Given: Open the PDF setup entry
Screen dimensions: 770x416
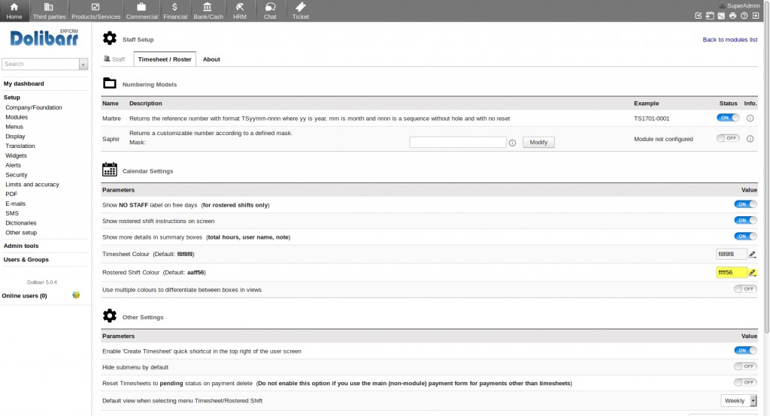Looking at the screenshot, I should [11, 194].
